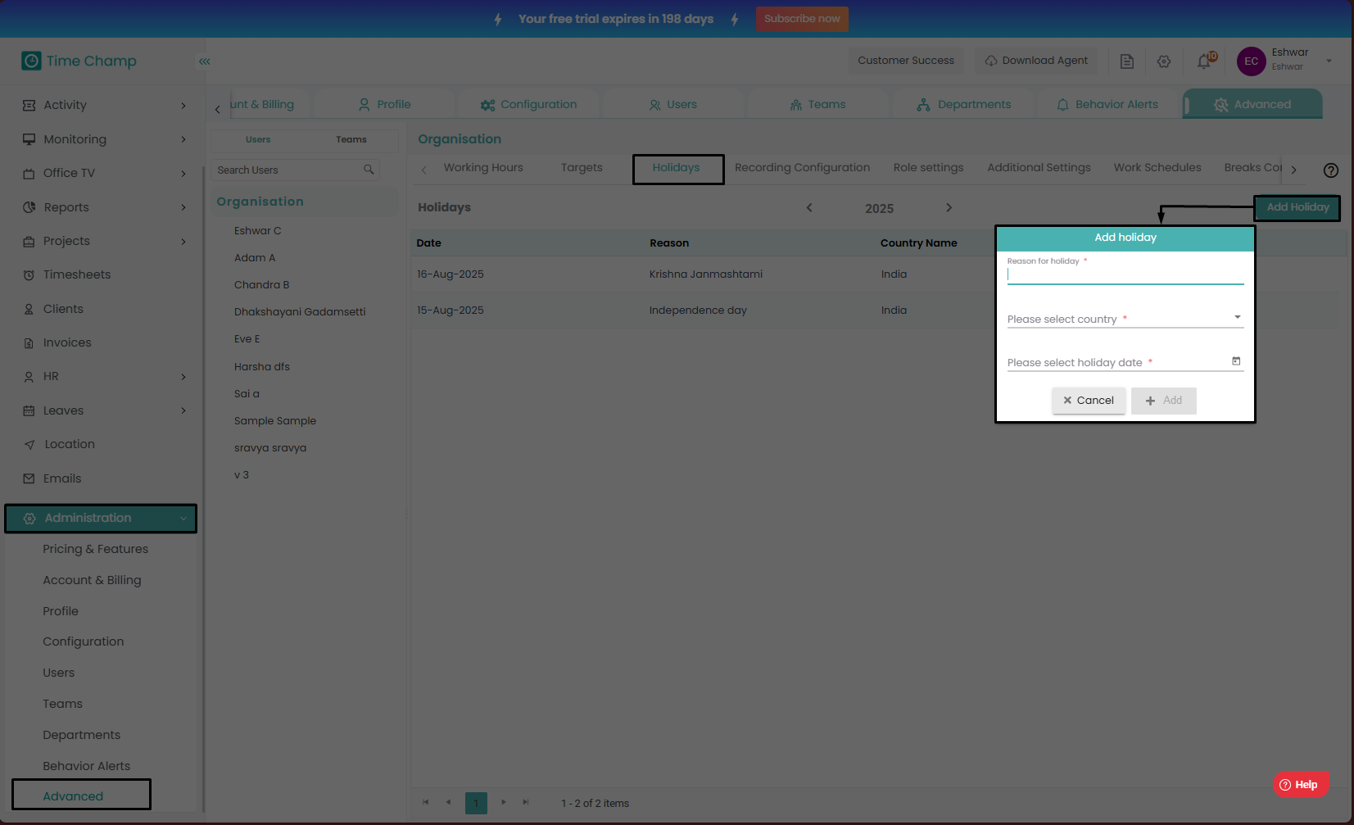Switch to the Role settings tab
The image size is (1354, 825).
pyautogui.click(x=928, y=168)
